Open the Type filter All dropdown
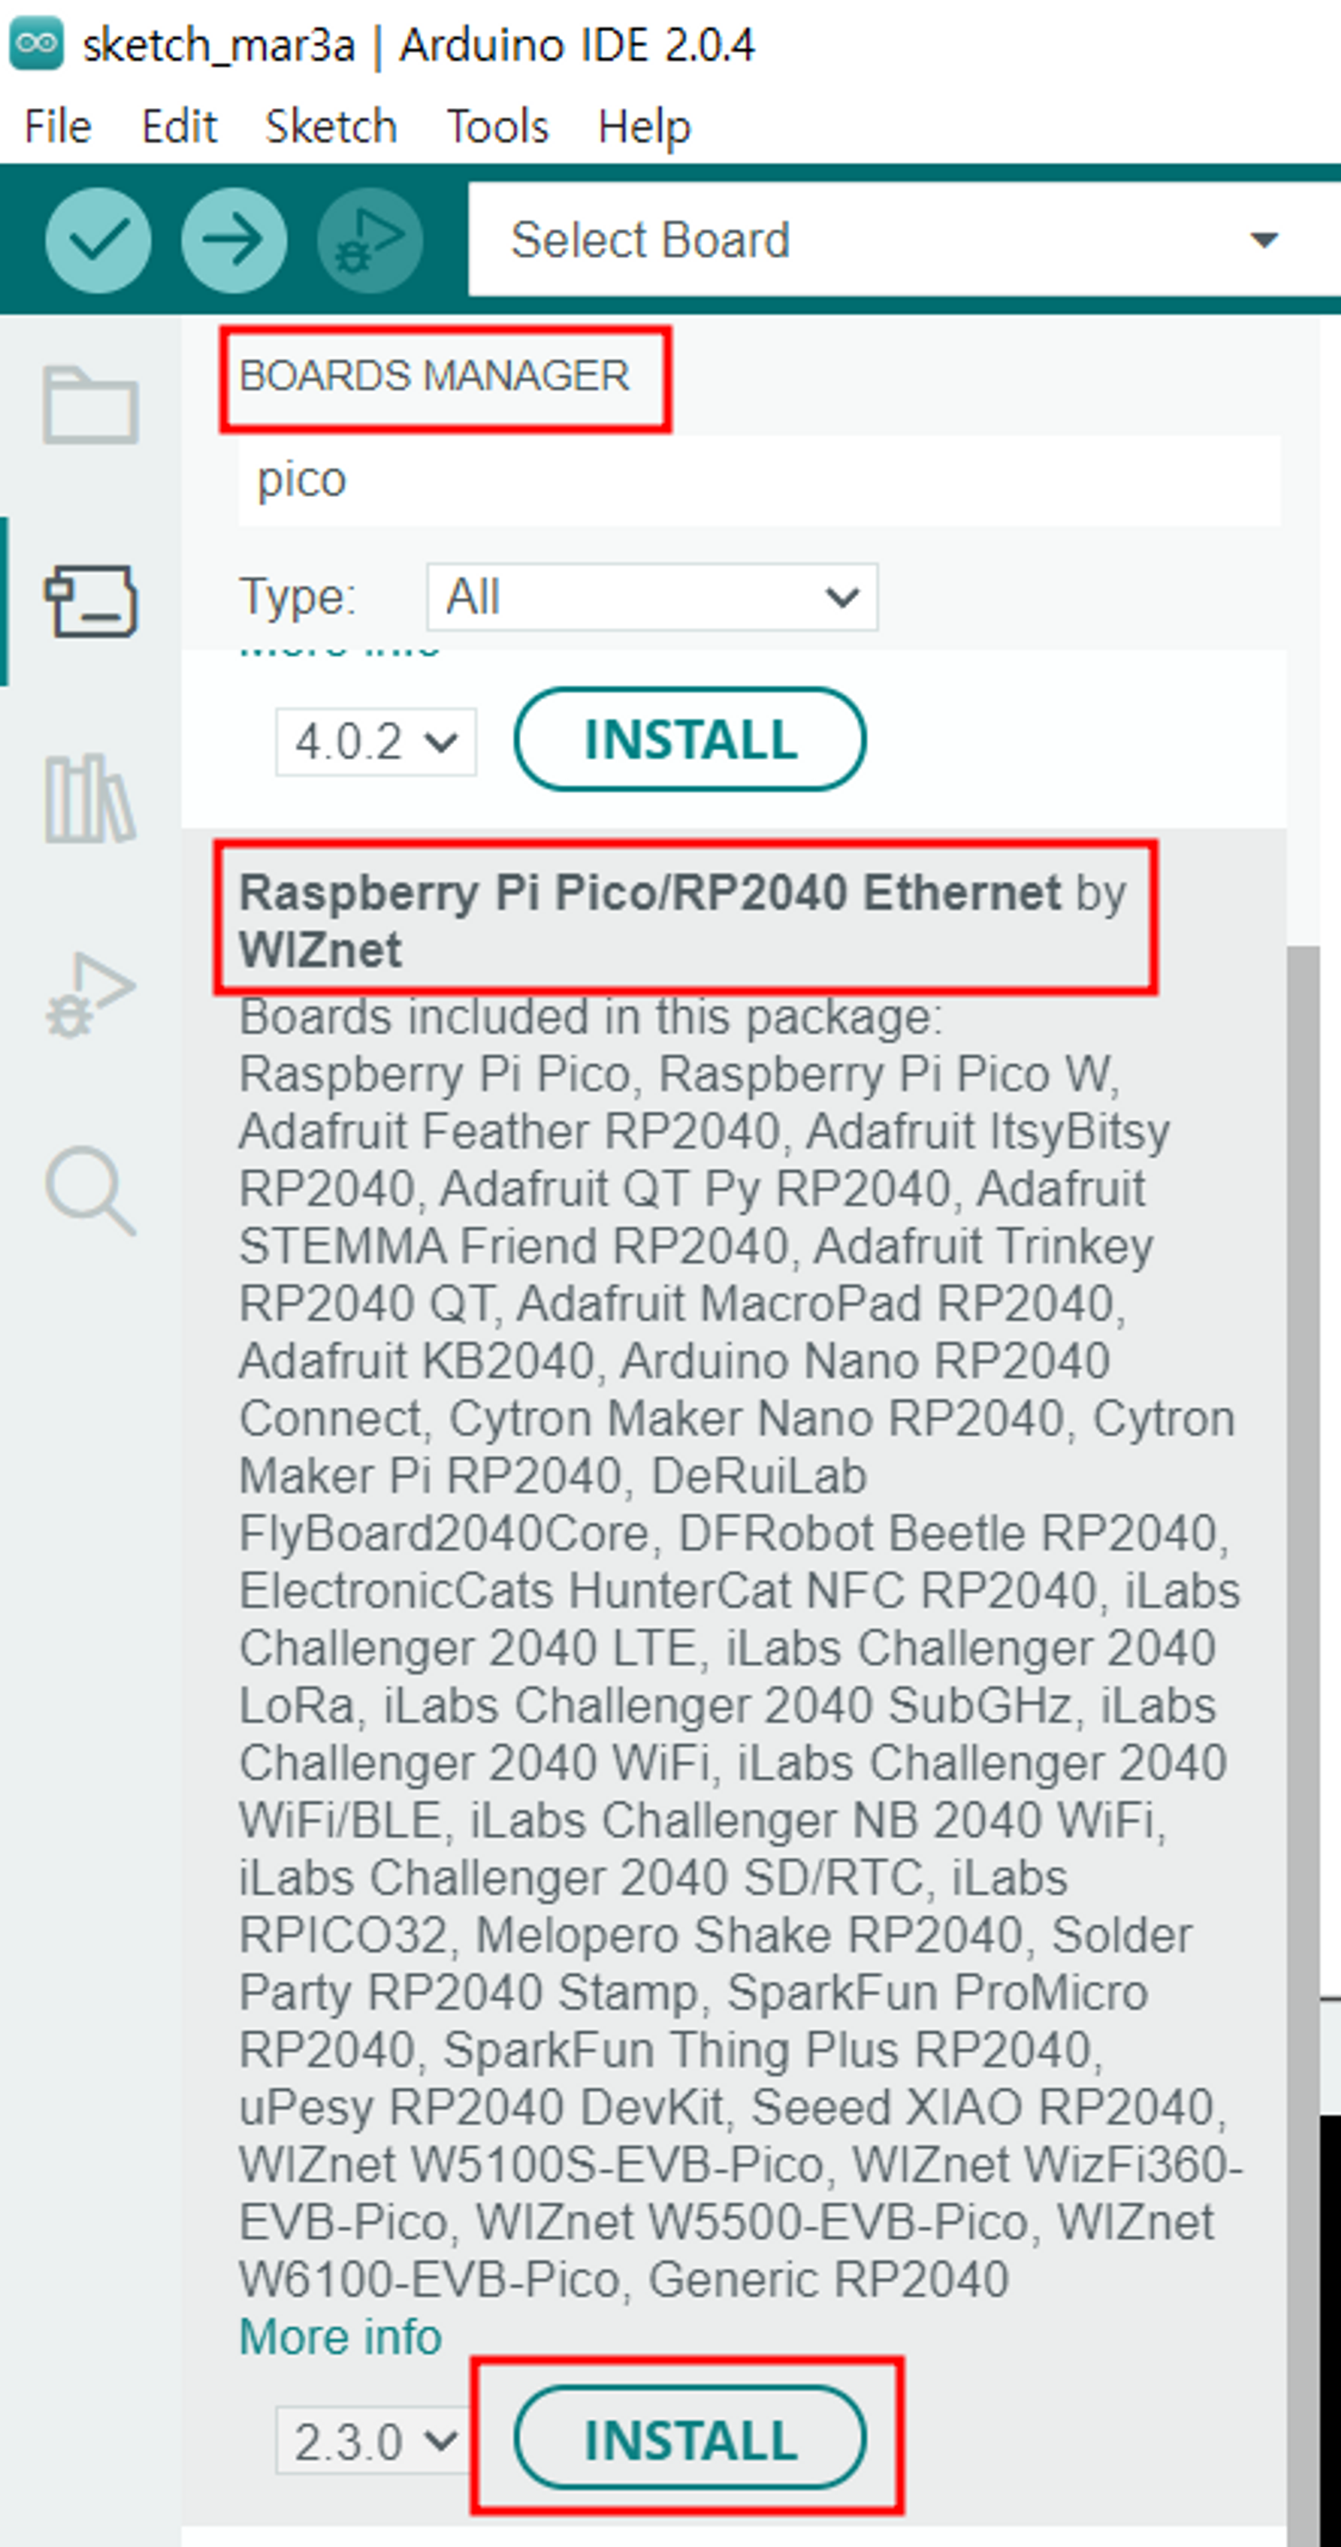 pos(652,597)
